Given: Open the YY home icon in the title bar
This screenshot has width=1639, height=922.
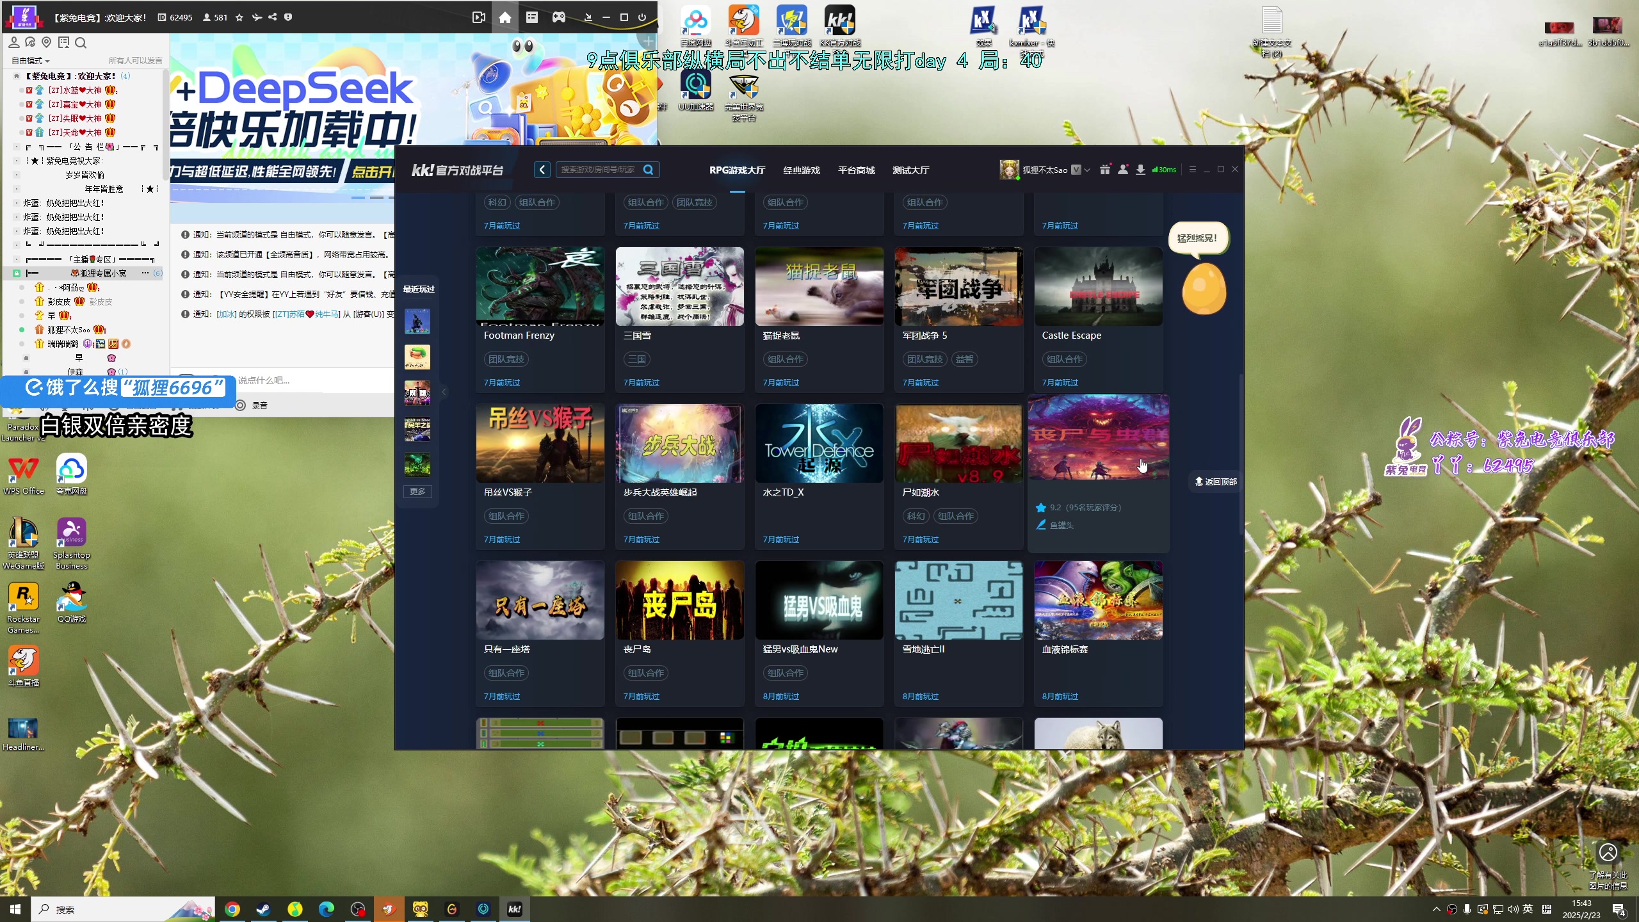Looking at the screenshot, I should [x=505, y=17].
